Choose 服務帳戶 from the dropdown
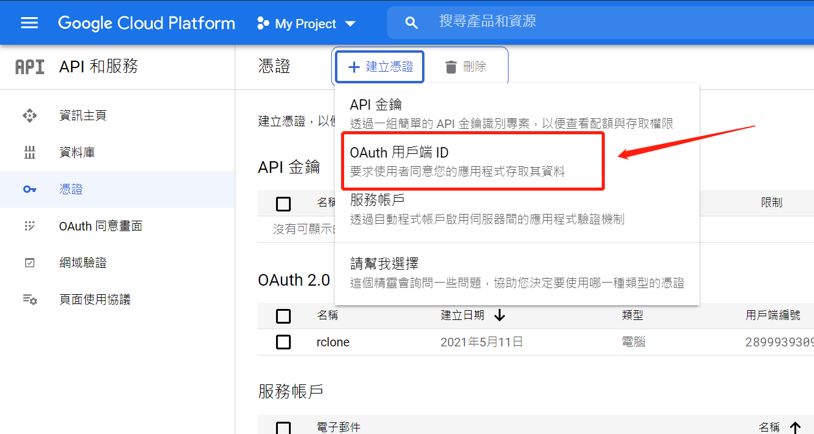 tap(516, 209)
